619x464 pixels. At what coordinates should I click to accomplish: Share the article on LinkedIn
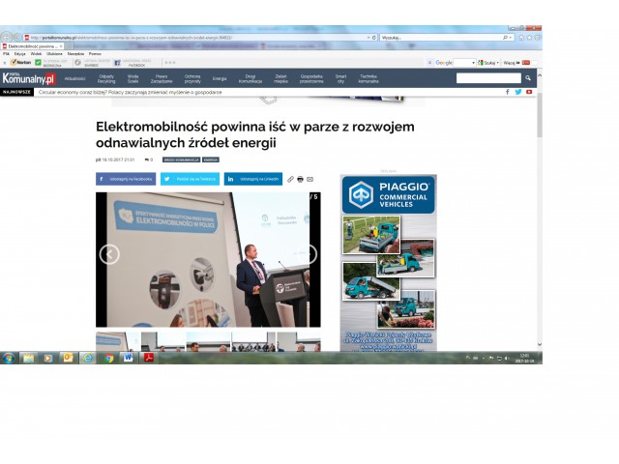254,179
